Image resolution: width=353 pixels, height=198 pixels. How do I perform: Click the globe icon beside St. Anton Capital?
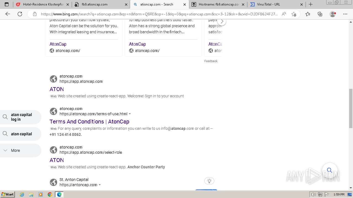tap(54, 182)
